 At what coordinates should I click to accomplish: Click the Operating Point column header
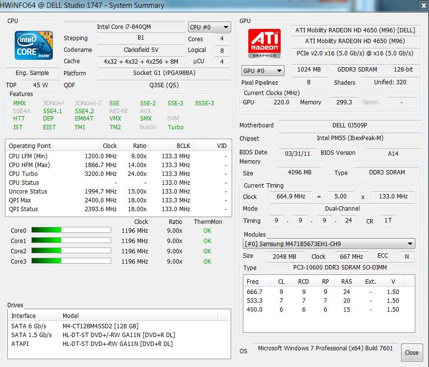point(41,146)
